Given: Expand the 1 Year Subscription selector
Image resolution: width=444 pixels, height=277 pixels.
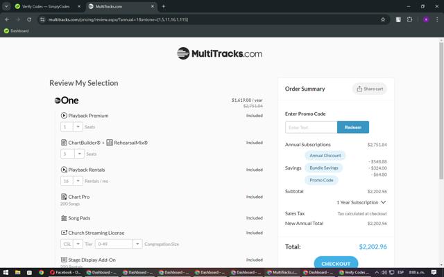Looking at the screenshot, I should (361, 202).
